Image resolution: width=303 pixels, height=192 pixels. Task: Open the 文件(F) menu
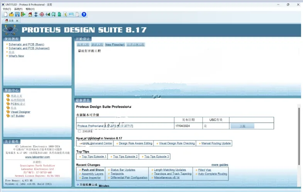pos(7,9)
